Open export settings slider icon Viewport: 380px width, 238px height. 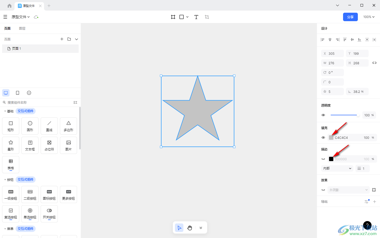tap(367, 202)
